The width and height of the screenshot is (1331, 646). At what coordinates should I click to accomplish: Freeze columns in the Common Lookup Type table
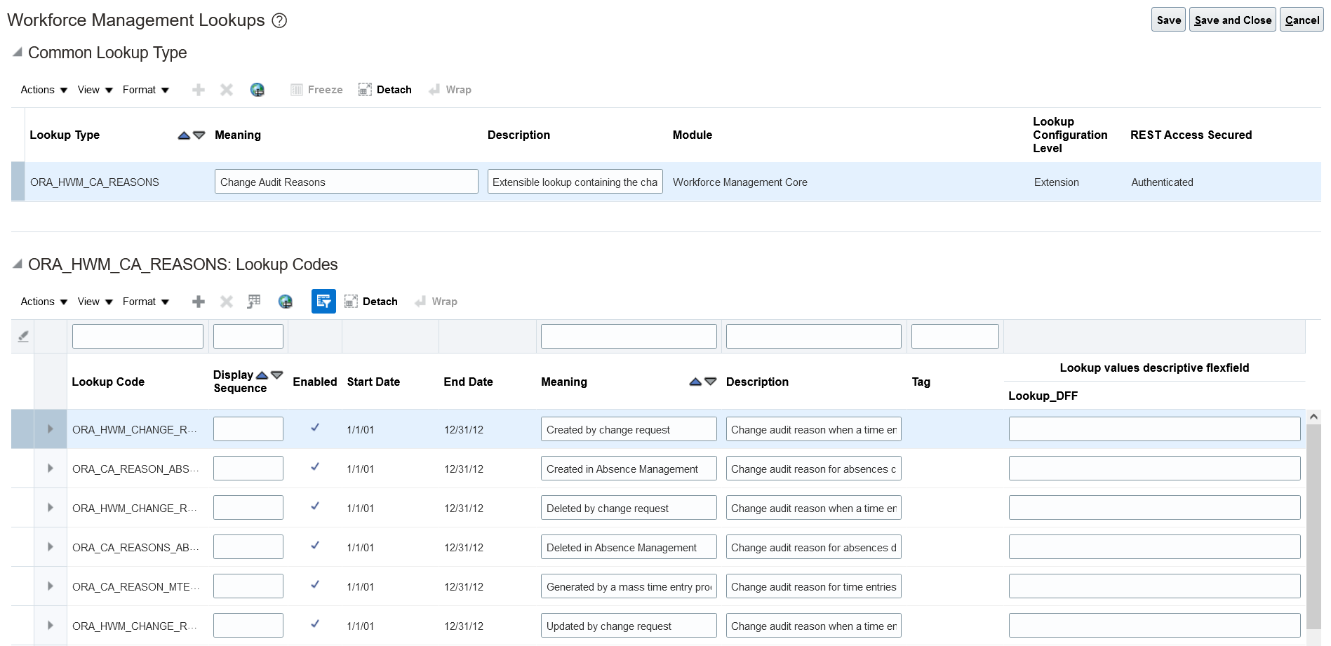pyautogui.click(x=316, y=89)
